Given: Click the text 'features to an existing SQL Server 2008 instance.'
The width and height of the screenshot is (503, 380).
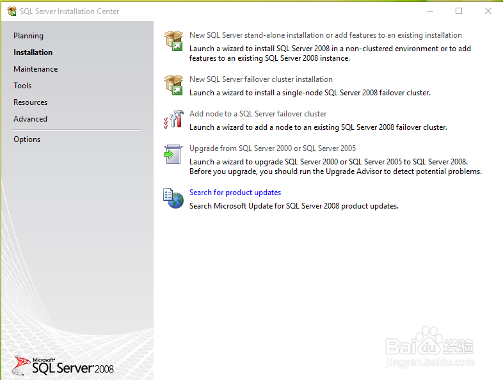Looking at the screenshot, I should click(269, 58).
